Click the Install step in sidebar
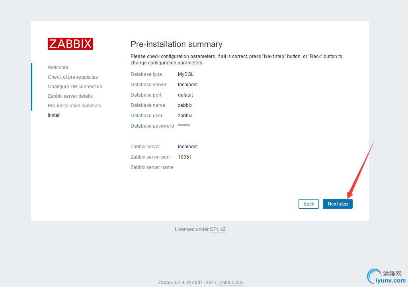Screen dimensions: 408x287 click(54, 115)
